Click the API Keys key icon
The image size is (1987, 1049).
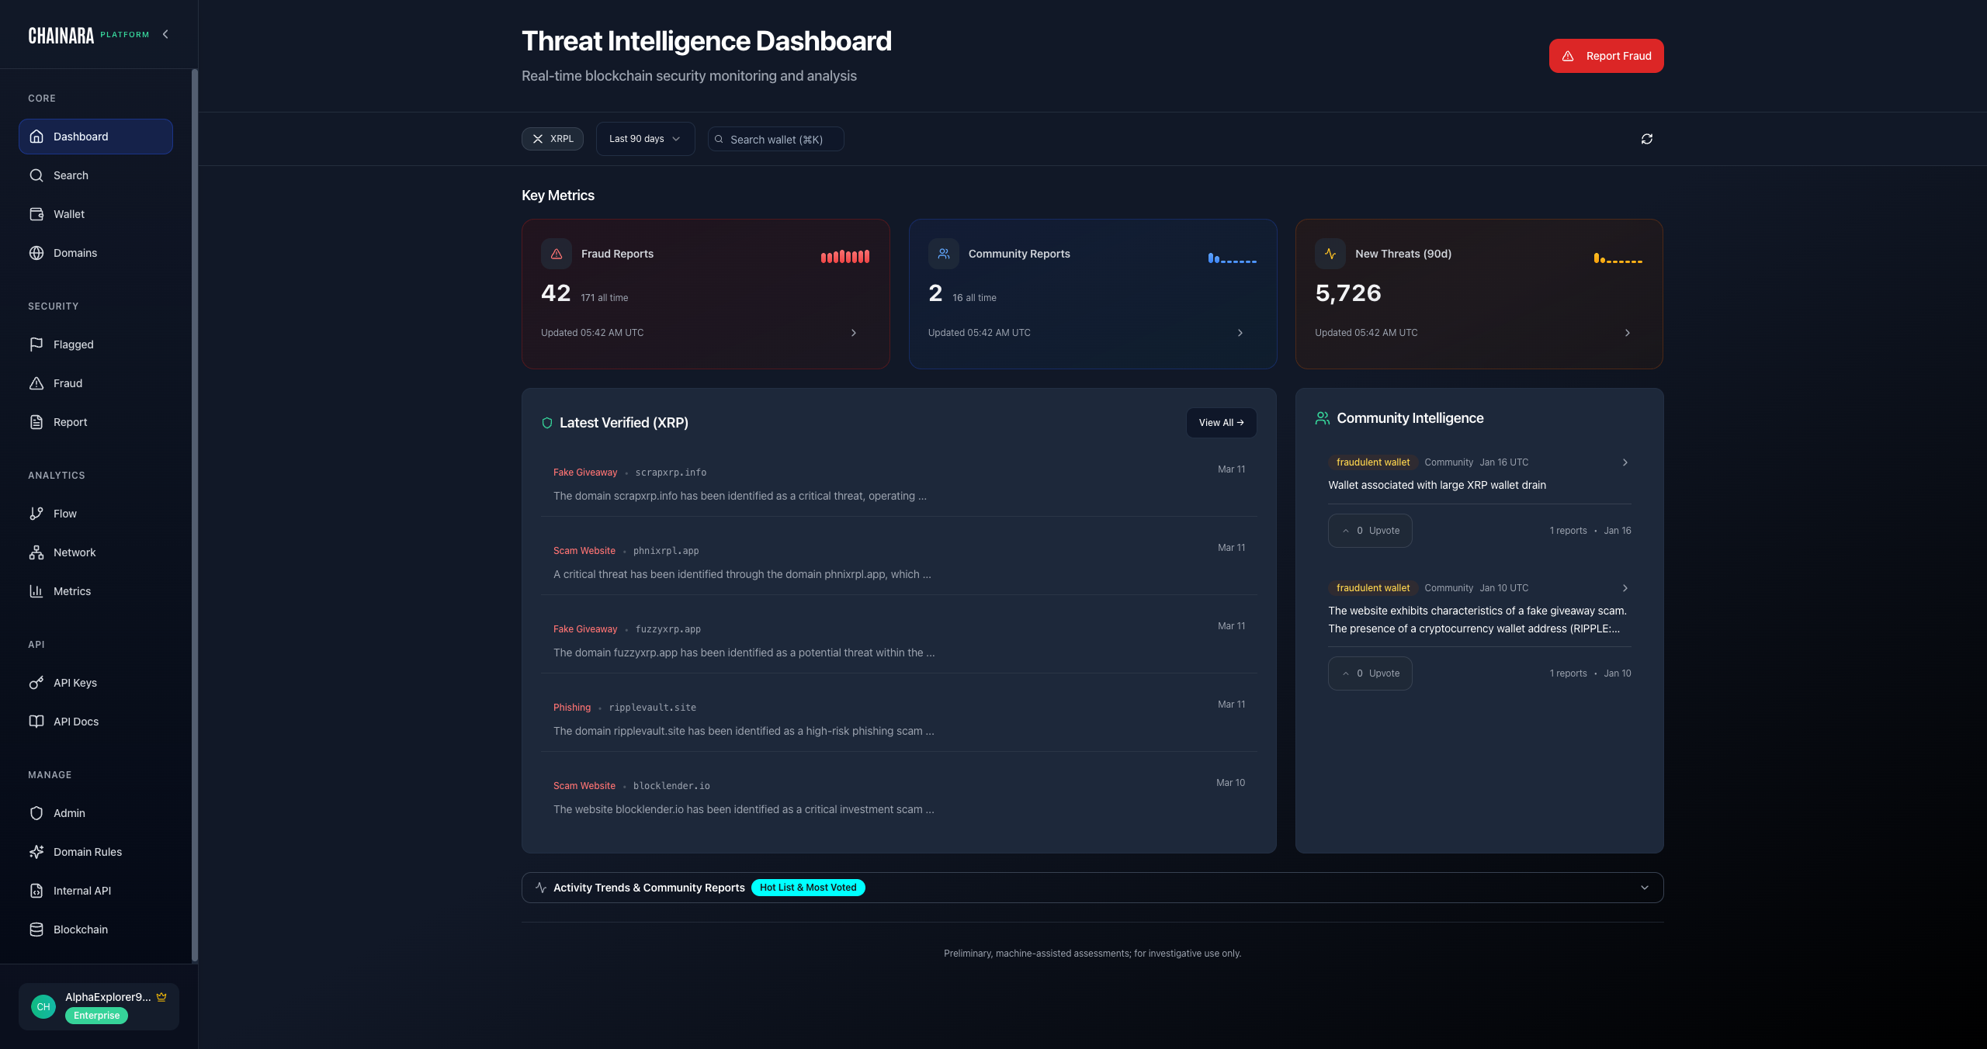[x=36, y=683]
